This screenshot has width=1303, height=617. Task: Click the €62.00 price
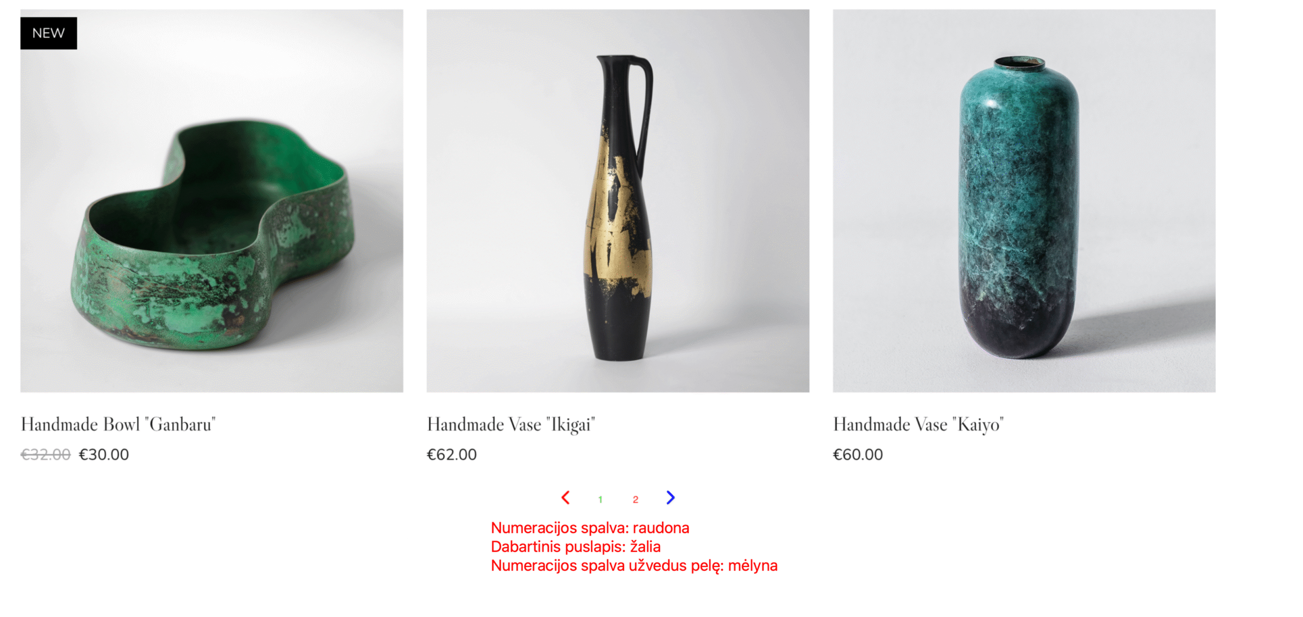tap(451, 454)
